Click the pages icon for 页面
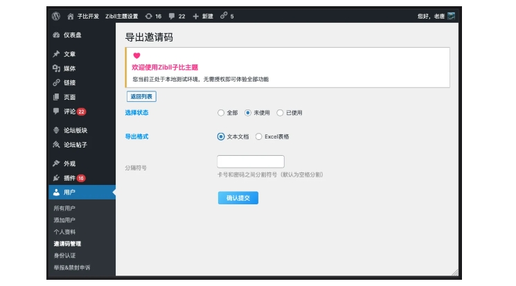Image resolution: width=516 pixels, height=286 pixels. coord(56,97)
